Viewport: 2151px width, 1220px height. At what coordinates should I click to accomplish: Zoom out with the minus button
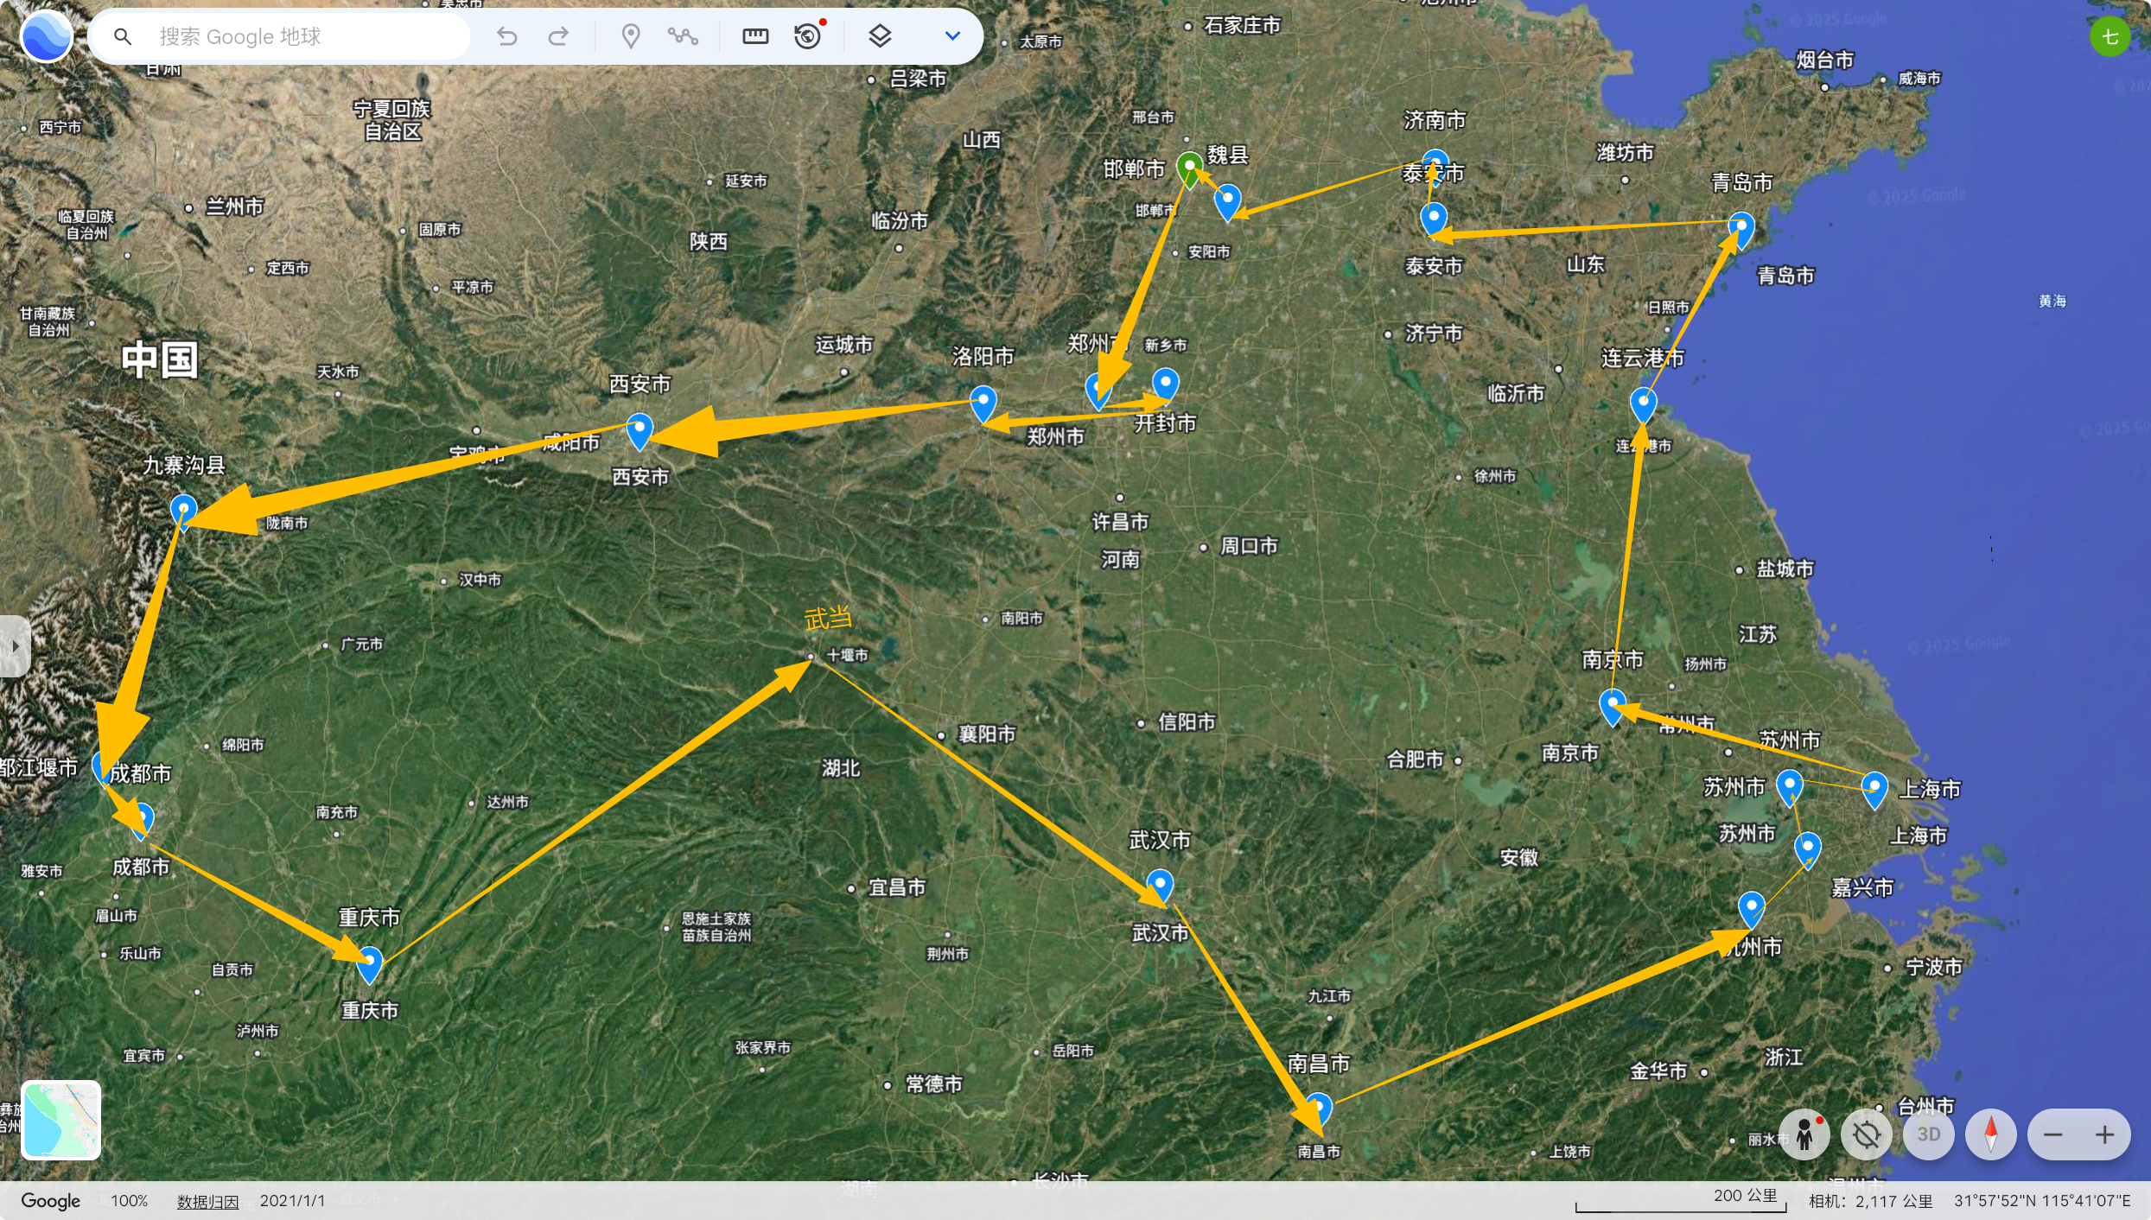[2053, 1134]
